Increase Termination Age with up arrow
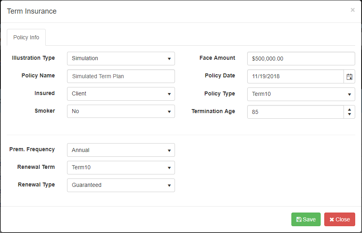This screenshot has height=233, width=362. [350, 109]
